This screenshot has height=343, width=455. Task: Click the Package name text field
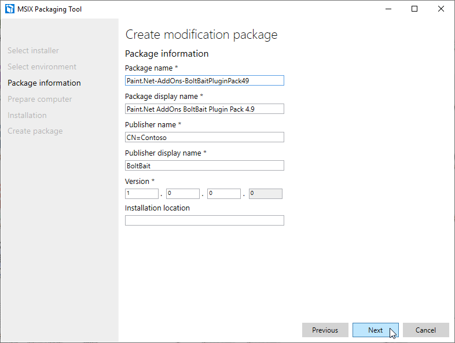pos(204,80)
